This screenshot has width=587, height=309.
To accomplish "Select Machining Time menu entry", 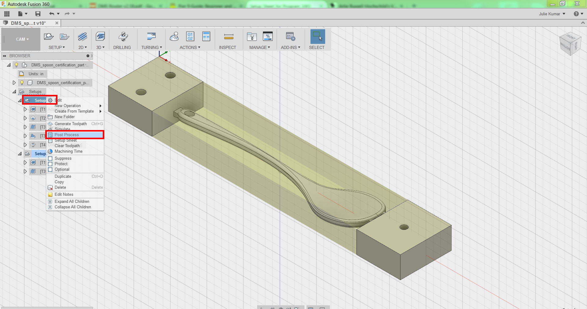I will click(75, 151).
